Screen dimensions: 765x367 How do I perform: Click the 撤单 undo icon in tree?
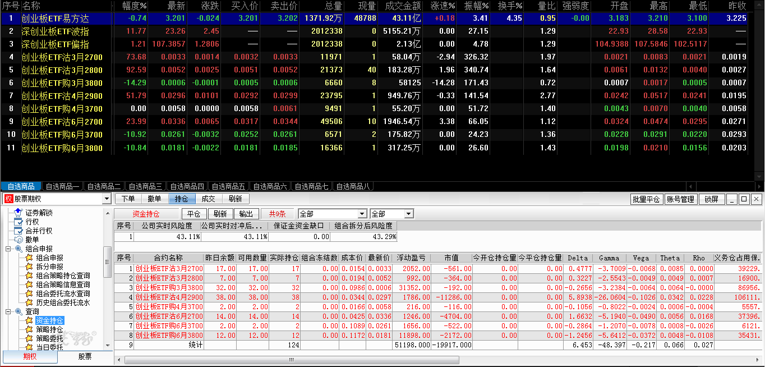point(18,240)
